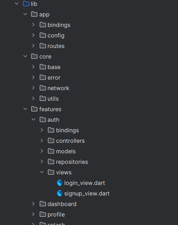Click the folder icon next to routes

pos(43,46)
